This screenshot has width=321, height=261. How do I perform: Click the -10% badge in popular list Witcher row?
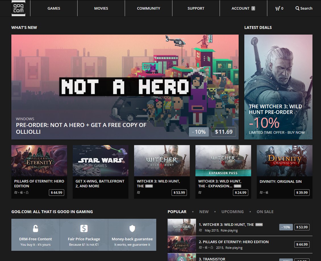point(285,227)
